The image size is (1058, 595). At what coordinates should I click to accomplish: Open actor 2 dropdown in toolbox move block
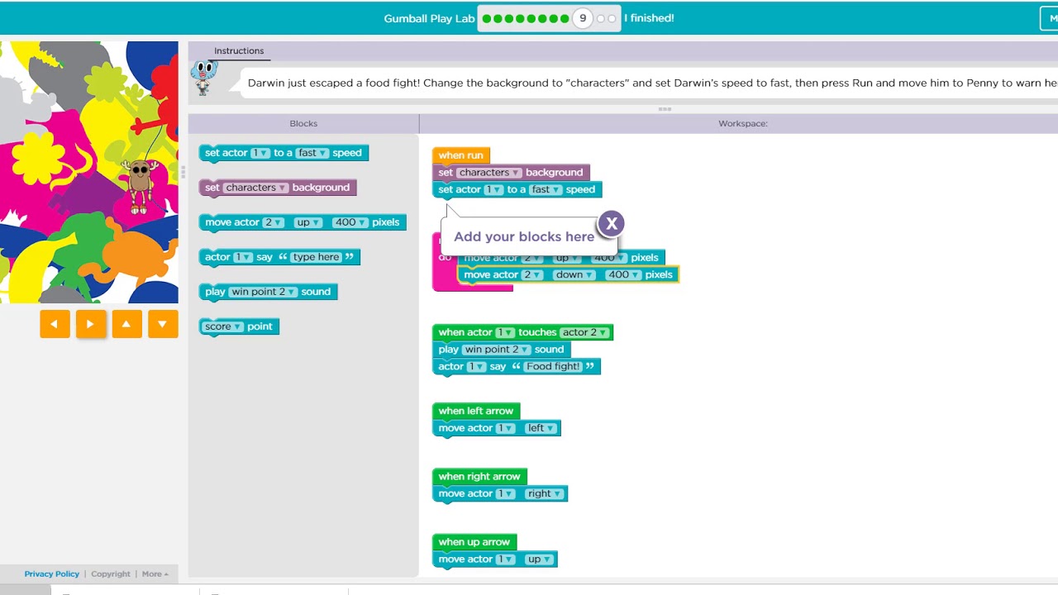273,222
